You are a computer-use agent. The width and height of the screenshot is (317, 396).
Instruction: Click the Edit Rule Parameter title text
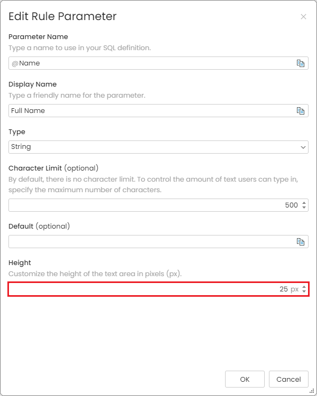62,16
